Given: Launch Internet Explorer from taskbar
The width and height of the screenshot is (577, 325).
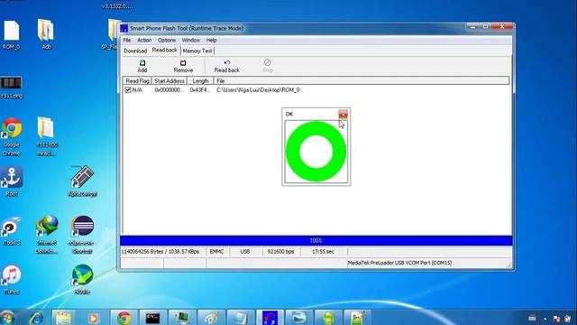Looking at the screenshot, I should coord(36,318).
